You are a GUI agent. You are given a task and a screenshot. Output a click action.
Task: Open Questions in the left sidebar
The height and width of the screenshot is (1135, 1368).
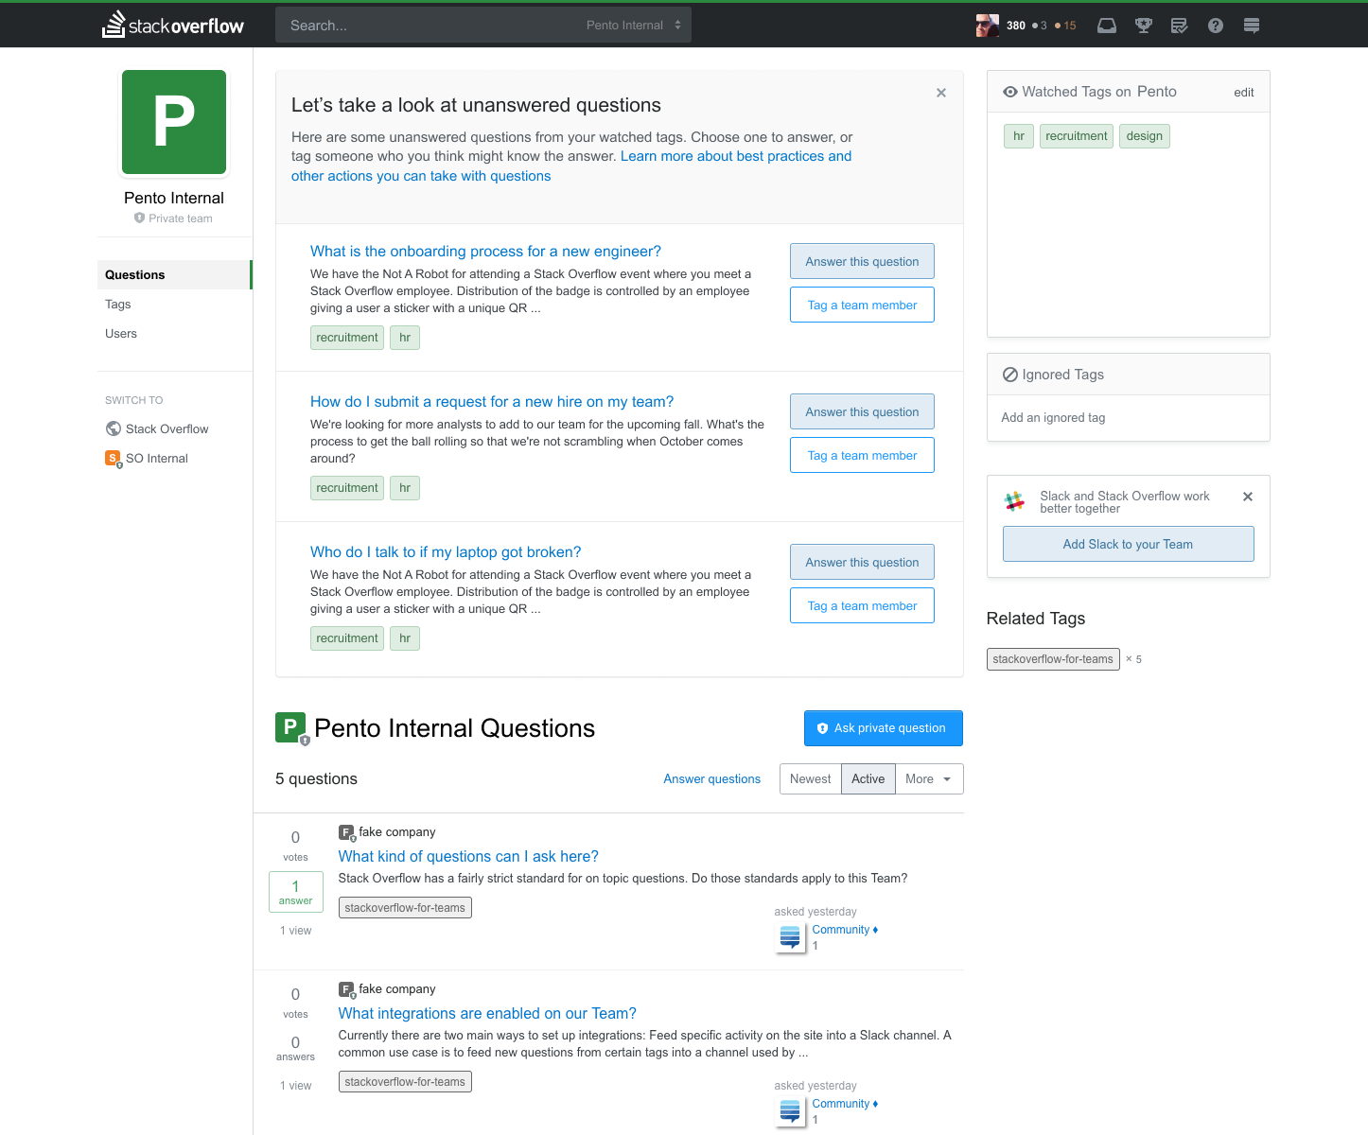point(174,275)
